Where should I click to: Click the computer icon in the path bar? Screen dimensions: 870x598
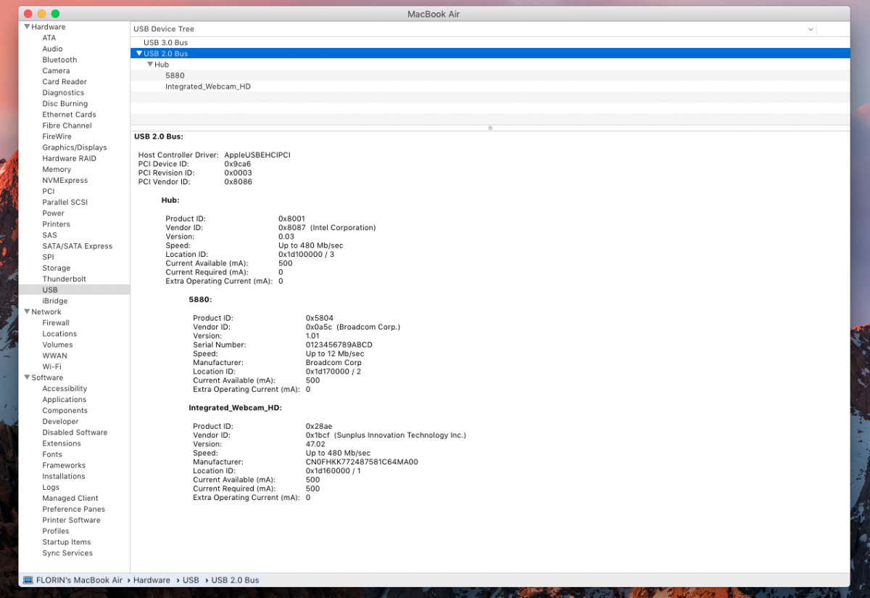[28, 580]
